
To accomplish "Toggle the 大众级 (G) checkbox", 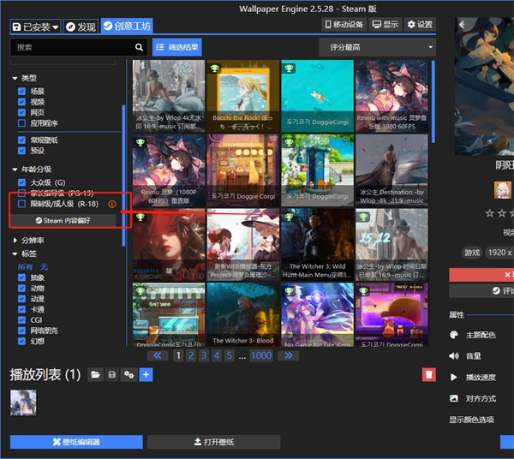I will (x=21, y=182).
